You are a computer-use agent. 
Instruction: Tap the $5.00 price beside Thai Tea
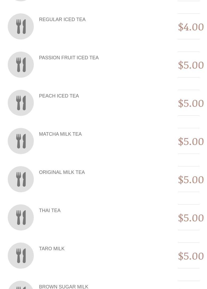(x=191, y=218)
